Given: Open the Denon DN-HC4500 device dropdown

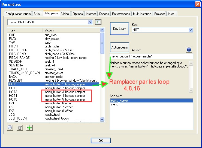Looking at the screenshot, I should (91, 22).
